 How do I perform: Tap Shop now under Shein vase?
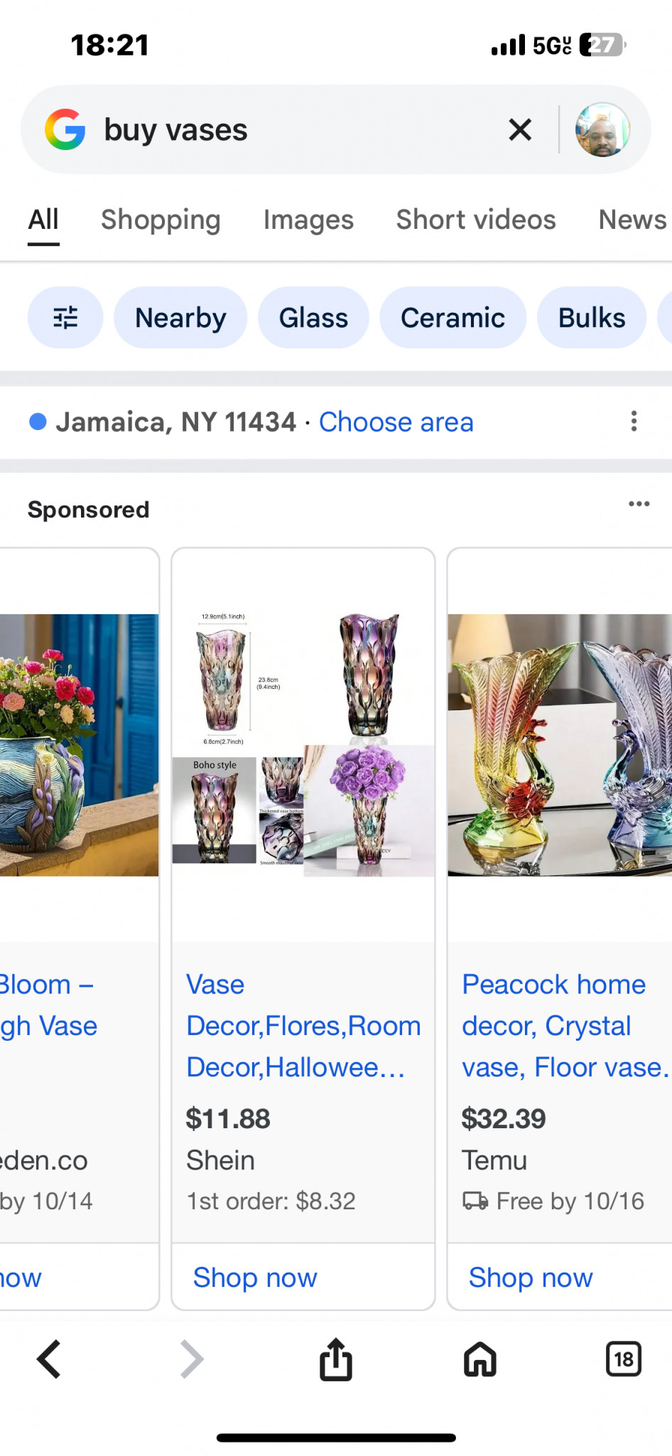click(x=255, y=1278)
